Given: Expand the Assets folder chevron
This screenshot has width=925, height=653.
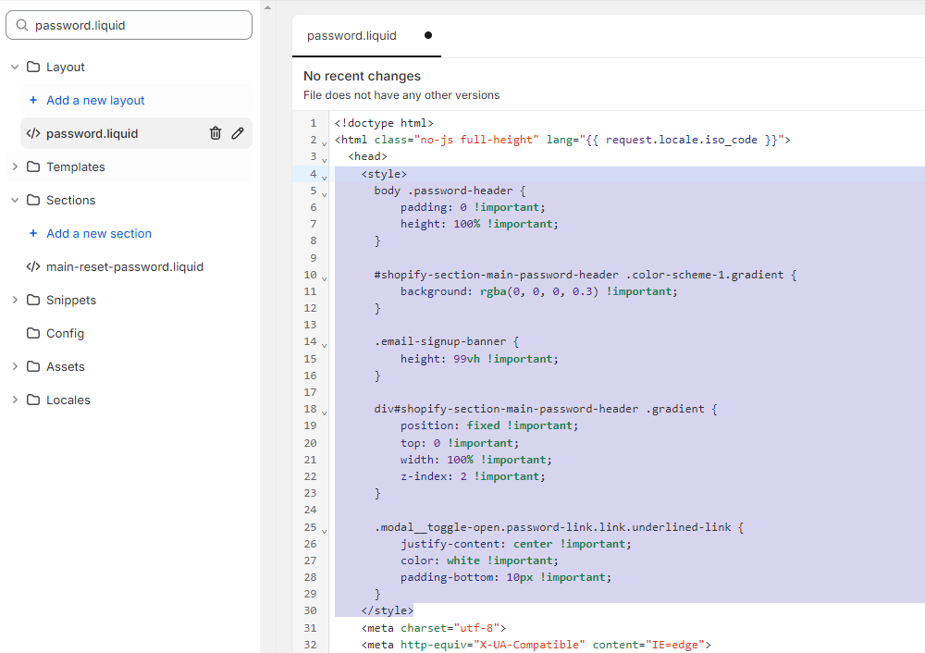Looking at the screenshot, I should click(15, 366).
